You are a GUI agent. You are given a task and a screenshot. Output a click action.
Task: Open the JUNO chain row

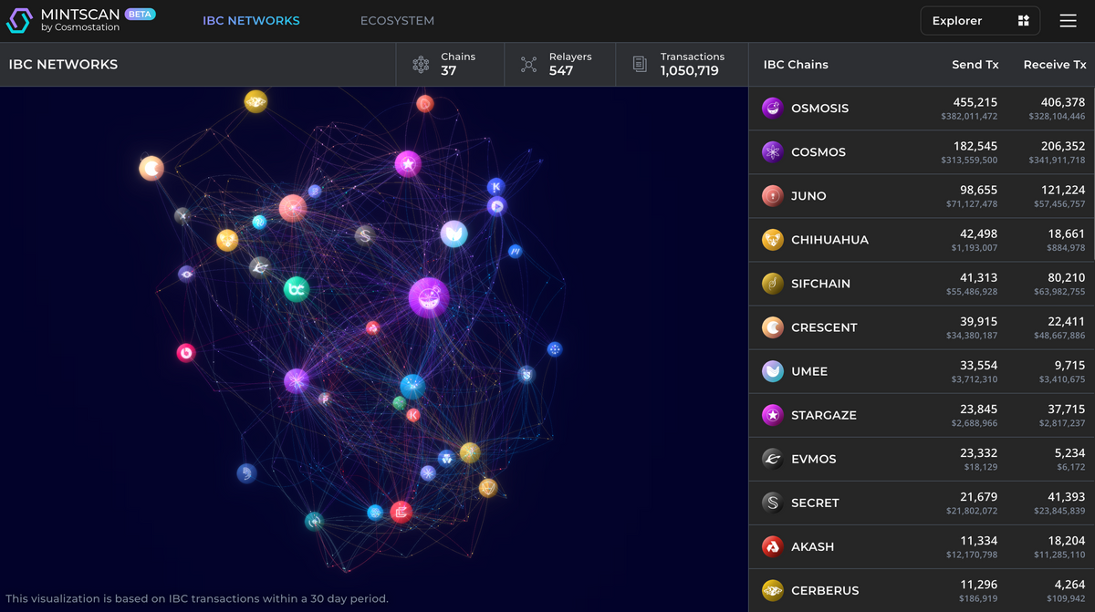coord(922,196)
